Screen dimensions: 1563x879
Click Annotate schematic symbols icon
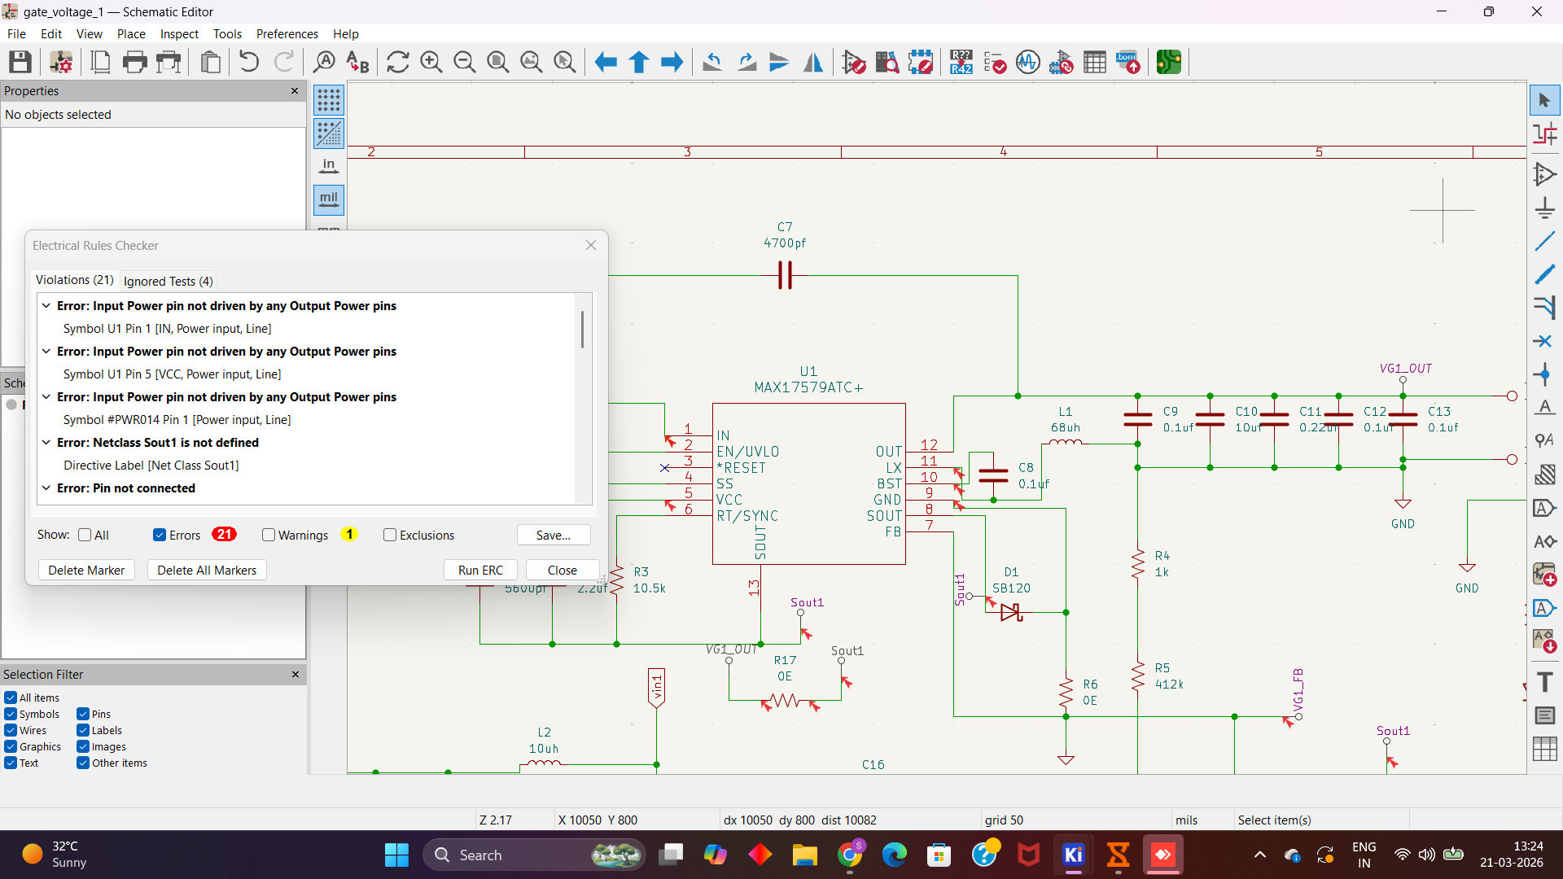(961, 62)
